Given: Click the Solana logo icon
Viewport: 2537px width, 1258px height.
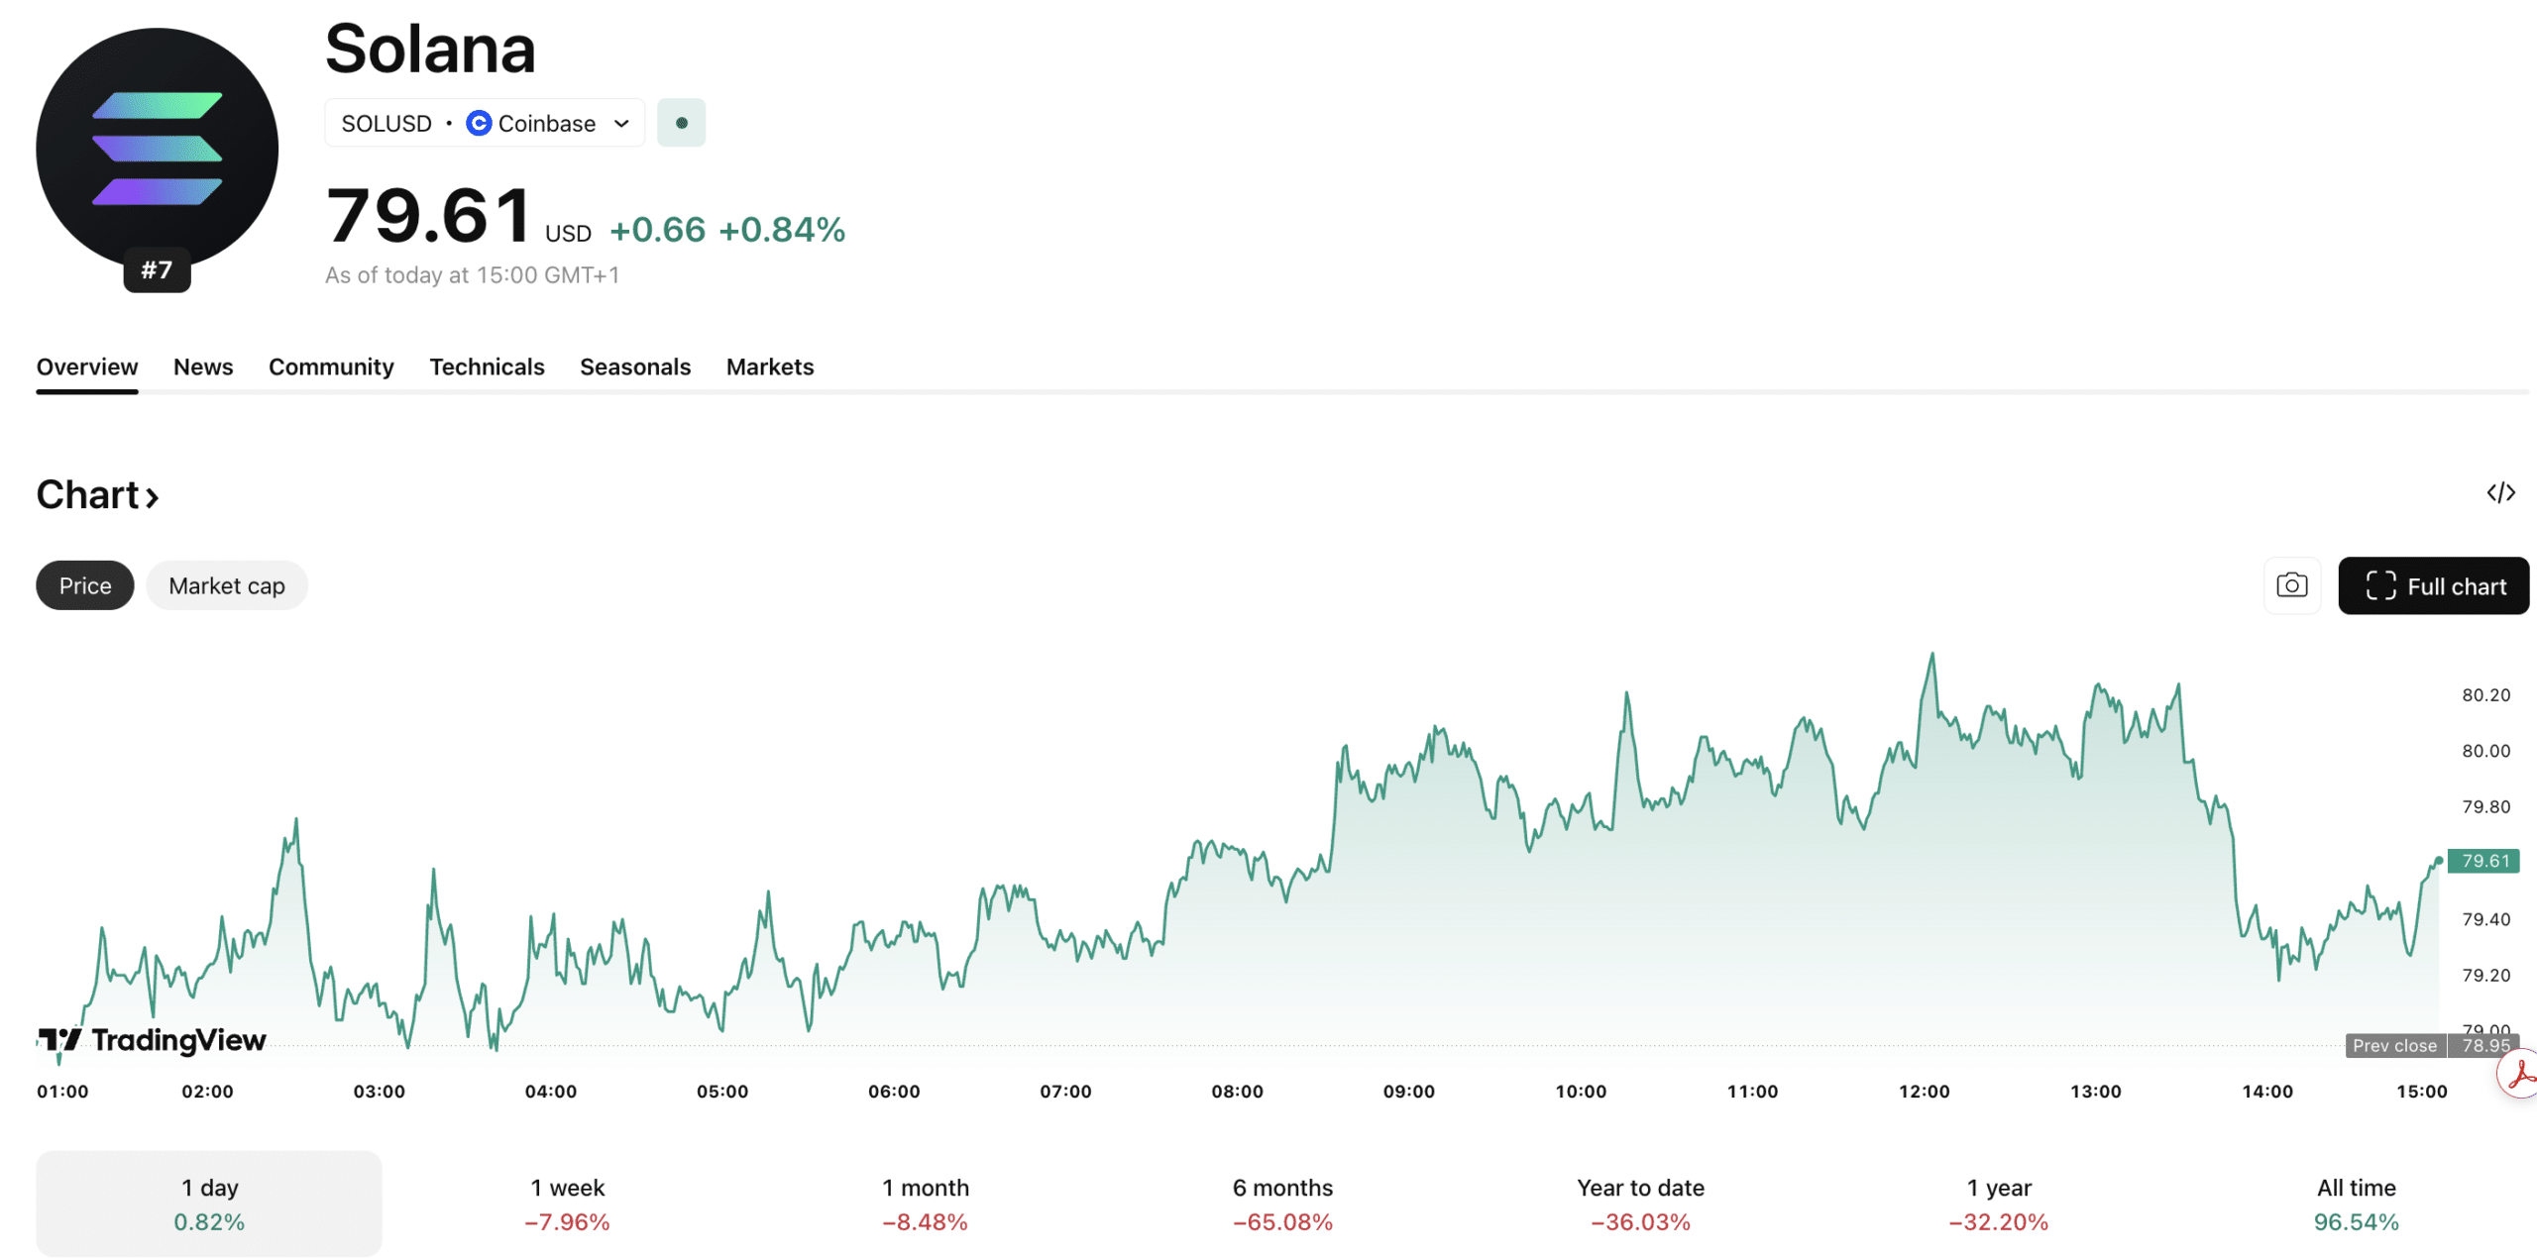Looking at the screenshot, I should pos(157,149).
